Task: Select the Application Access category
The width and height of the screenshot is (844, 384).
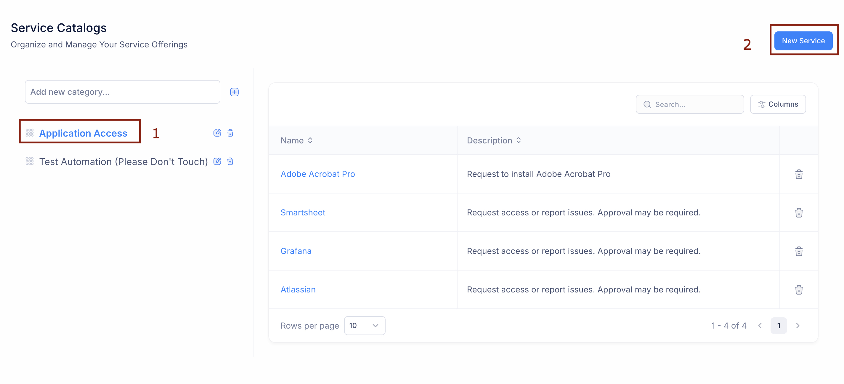Action: click(83, 133)
